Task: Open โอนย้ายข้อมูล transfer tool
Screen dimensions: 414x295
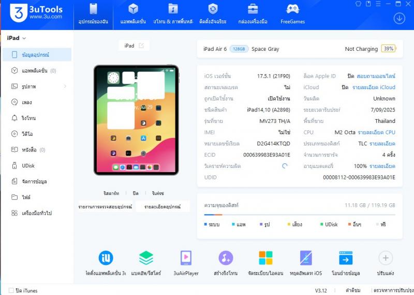Action: [346, 263]
